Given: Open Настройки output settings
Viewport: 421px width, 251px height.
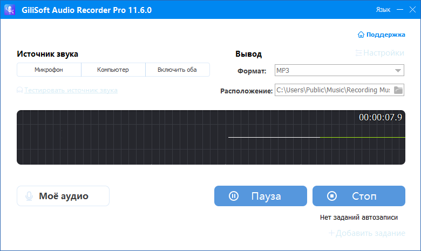Looking at the screenshot, I should coord(379,53).
